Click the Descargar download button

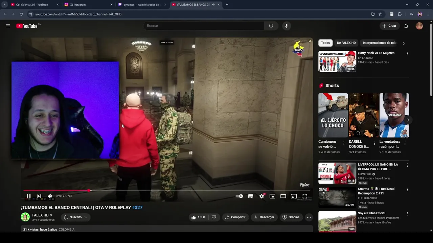pos(264,217)
